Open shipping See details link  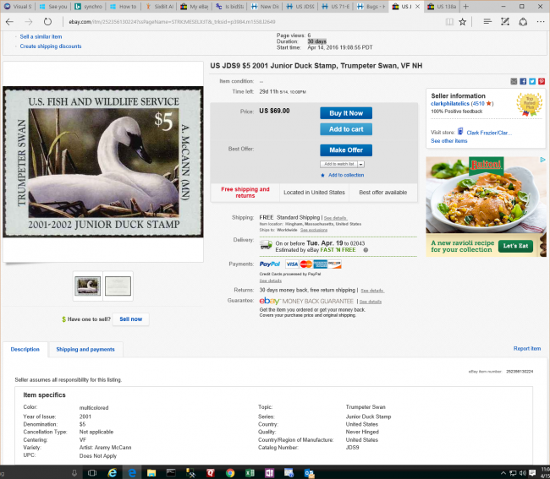coord(336,218)
